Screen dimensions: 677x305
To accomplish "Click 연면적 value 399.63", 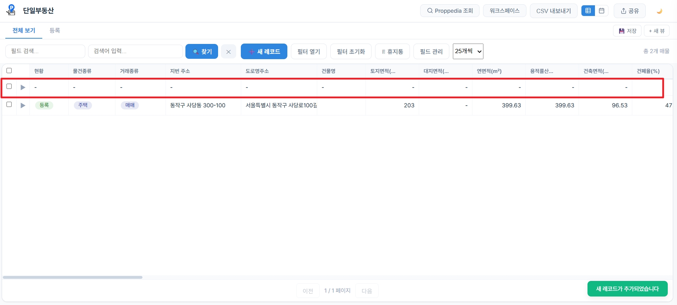I will click(511, 105).
